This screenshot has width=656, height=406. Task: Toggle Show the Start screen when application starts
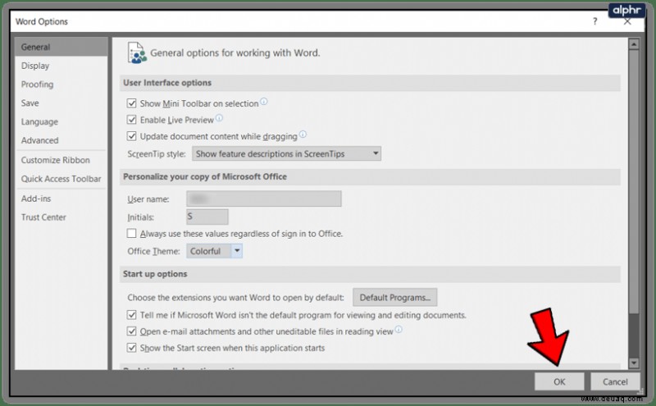click(131, 348)
